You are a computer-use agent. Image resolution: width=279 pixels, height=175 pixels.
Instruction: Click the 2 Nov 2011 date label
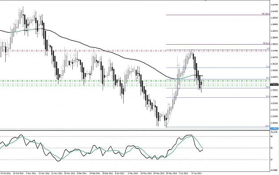[31, 173]
